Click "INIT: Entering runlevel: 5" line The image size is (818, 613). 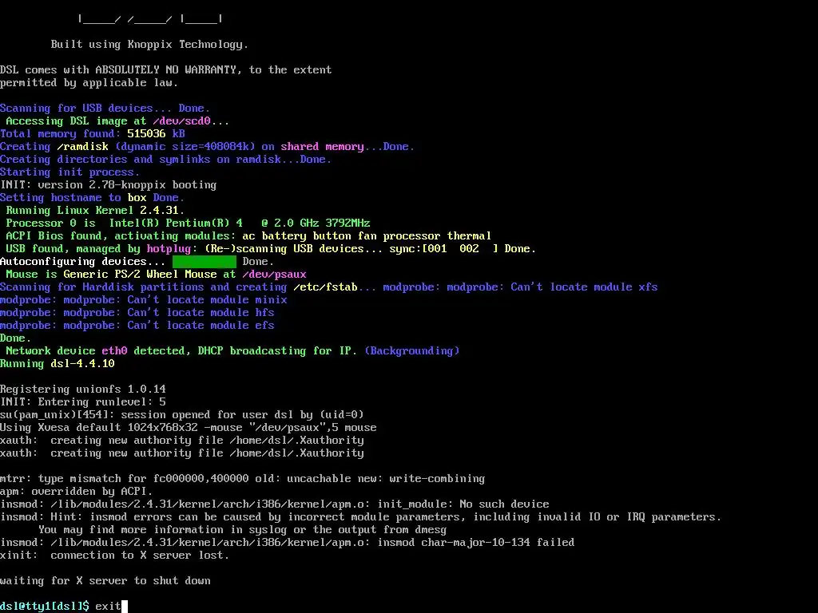click(82, 402)
